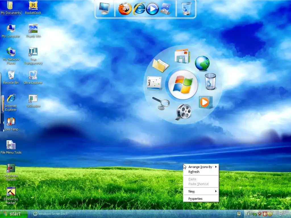Select the Core Temp shortcut
This screenshot has height=218, width=291.
[x=11, y=124]
